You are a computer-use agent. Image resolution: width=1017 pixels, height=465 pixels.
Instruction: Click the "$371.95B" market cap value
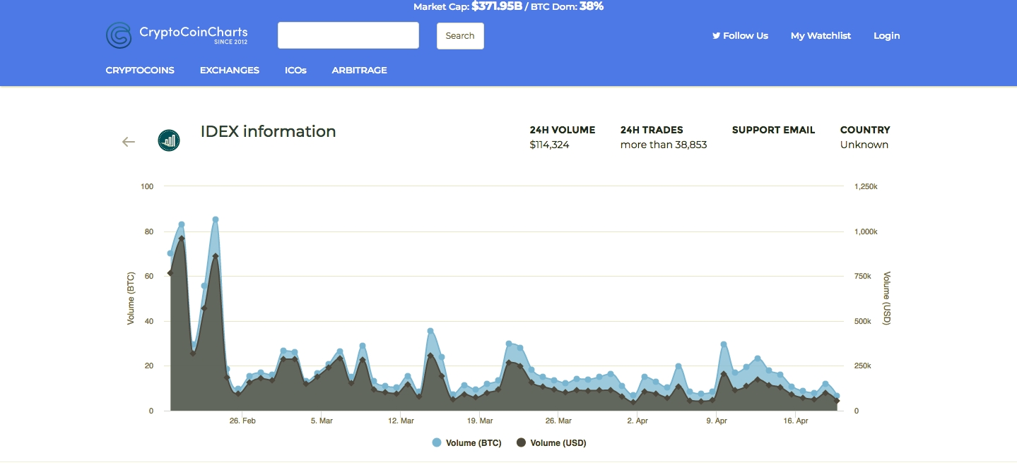point(497,6)
